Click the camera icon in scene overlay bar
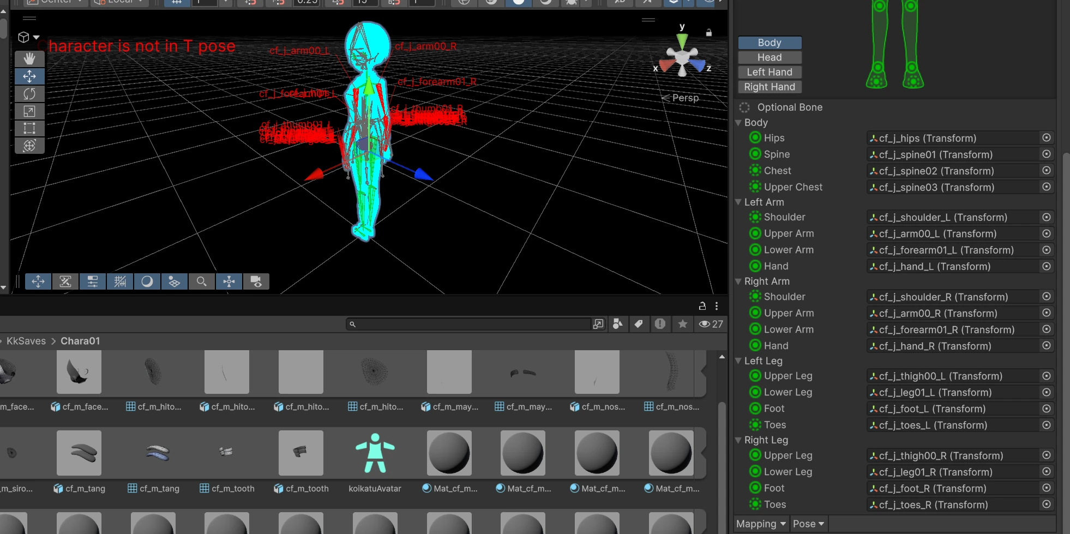This screenshot has width=1070, height=534. (x=256, y=281)
